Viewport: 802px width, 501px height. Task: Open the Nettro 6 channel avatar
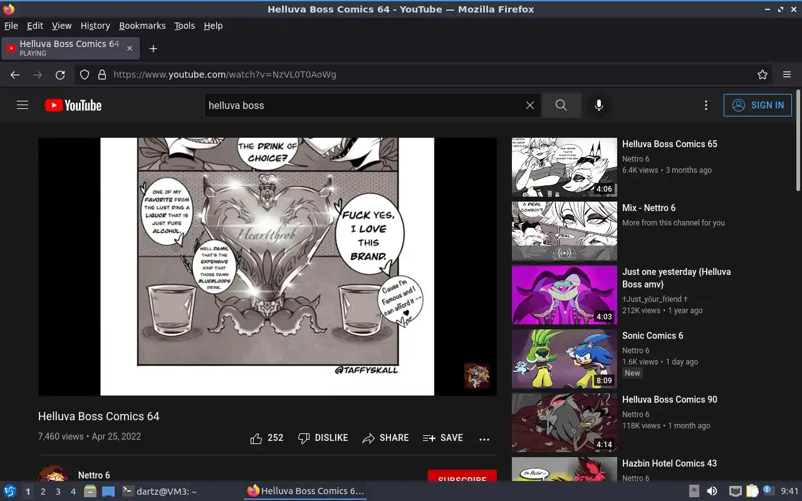click(x=53, y=473)
